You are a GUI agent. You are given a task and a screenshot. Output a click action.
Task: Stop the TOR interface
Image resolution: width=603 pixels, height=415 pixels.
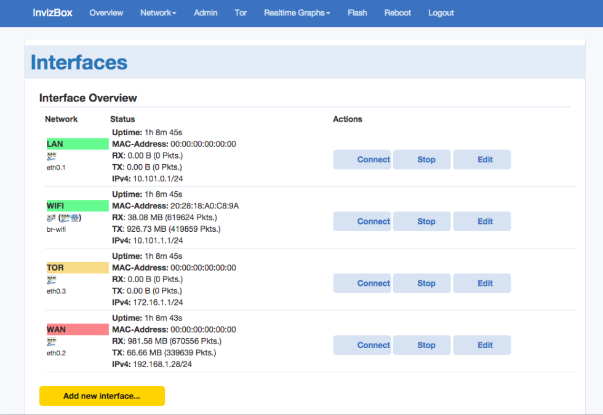(421, 283)
